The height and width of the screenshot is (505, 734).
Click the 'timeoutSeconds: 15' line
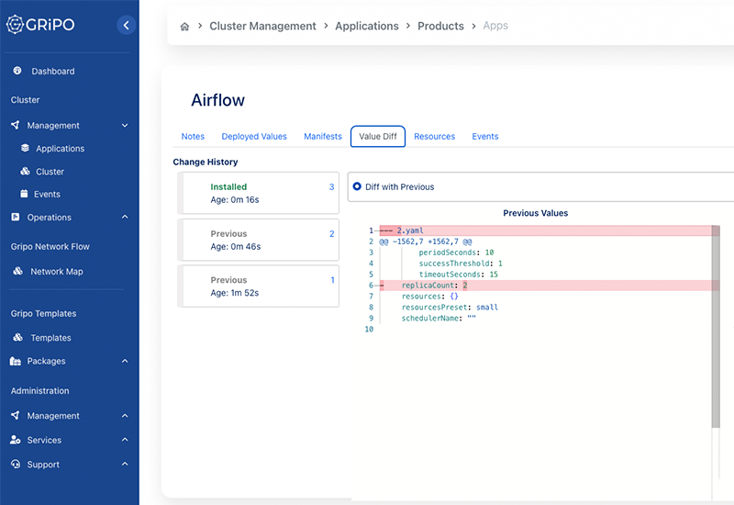point(458,275)
